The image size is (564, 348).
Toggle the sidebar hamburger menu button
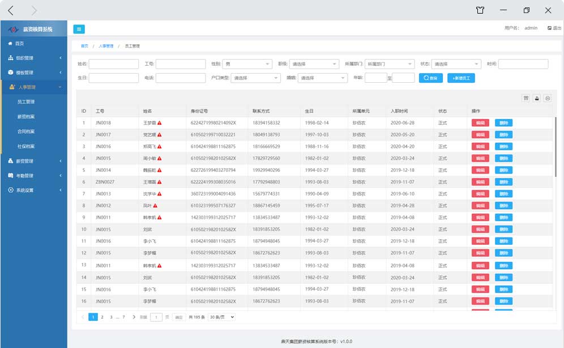79,29
